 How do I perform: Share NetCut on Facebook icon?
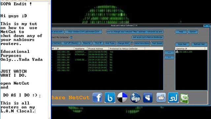pos(97,98)
